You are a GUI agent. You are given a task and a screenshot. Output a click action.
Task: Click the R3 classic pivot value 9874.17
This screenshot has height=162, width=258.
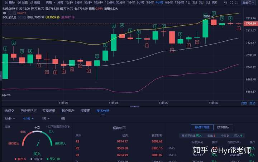point(123,141)
